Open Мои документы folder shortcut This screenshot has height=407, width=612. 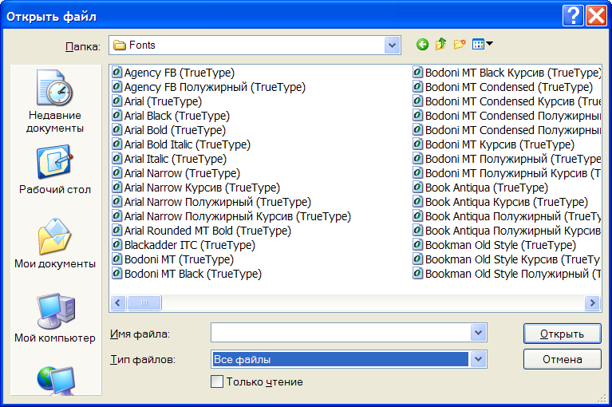tap(54, 243)
